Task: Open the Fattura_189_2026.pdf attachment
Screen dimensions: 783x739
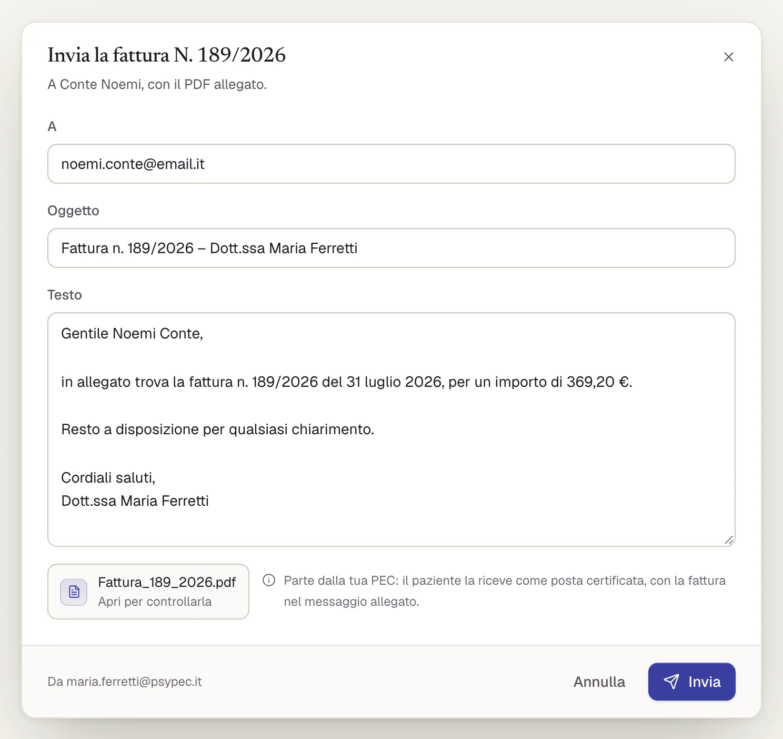Action: [148, 592]
